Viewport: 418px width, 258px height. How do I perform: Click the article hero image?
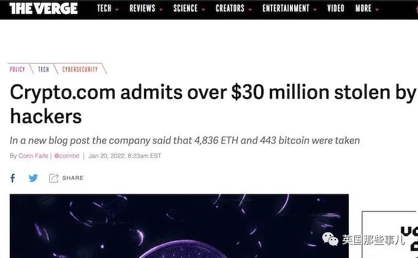(x=179, y=226)
